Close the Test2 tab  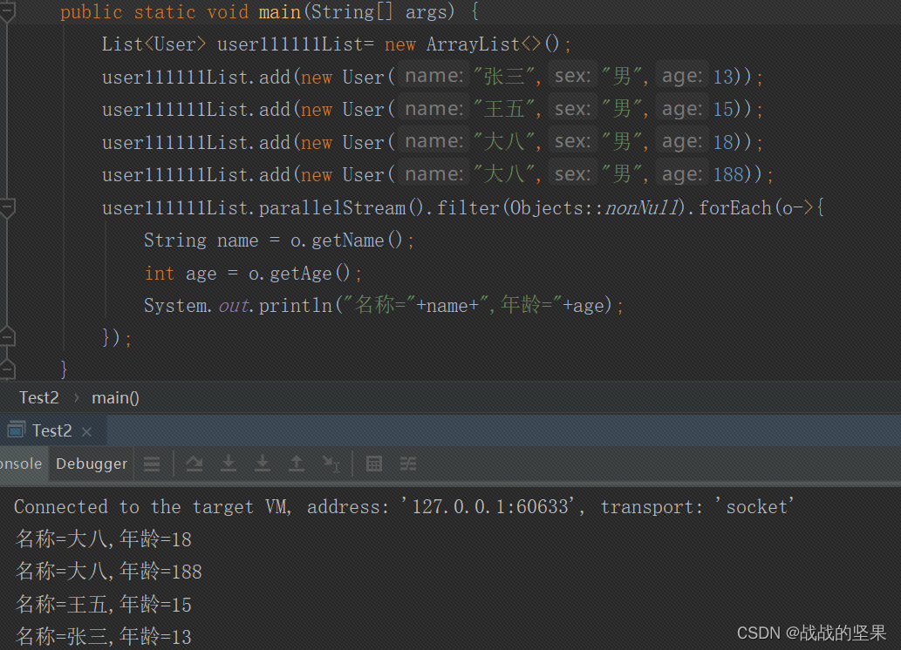pos(85,430)
